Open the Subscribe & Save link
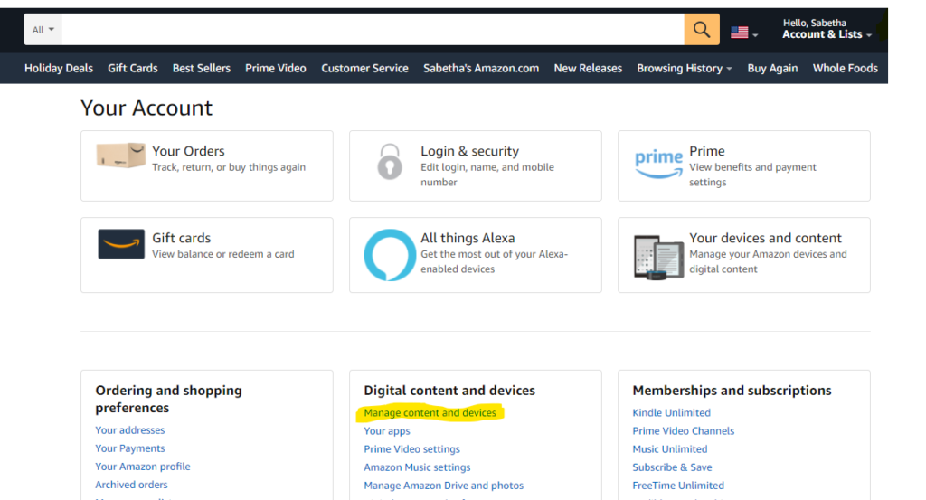926x500 pixels. click(672, 467)
